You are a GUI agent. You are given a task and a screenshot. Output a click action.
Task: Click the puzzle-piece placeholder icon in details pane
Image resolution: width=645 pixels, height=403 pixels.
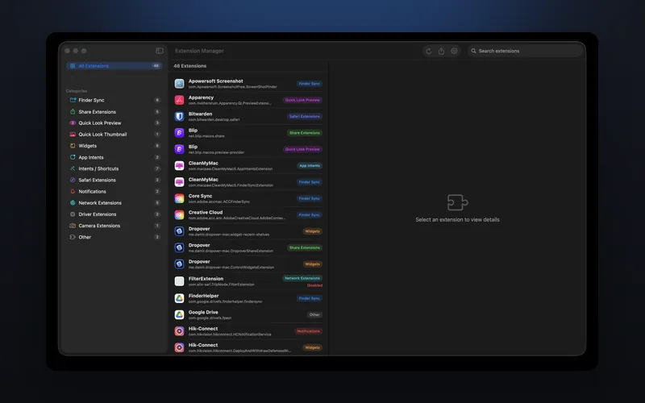pyautogui.click(x=457, y=202)
